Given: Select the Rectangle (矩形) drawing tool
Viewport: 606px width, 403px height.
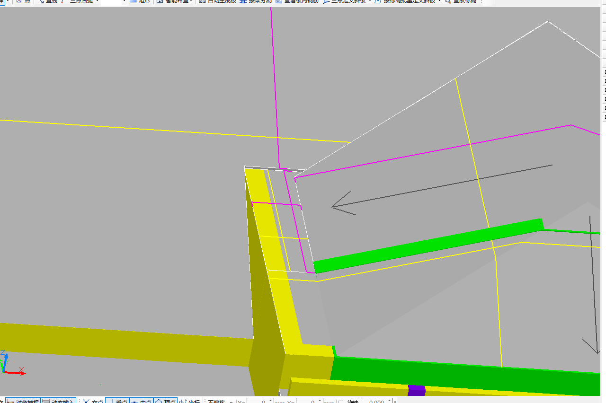Looking at the screenshot, I should coord(140,2).
